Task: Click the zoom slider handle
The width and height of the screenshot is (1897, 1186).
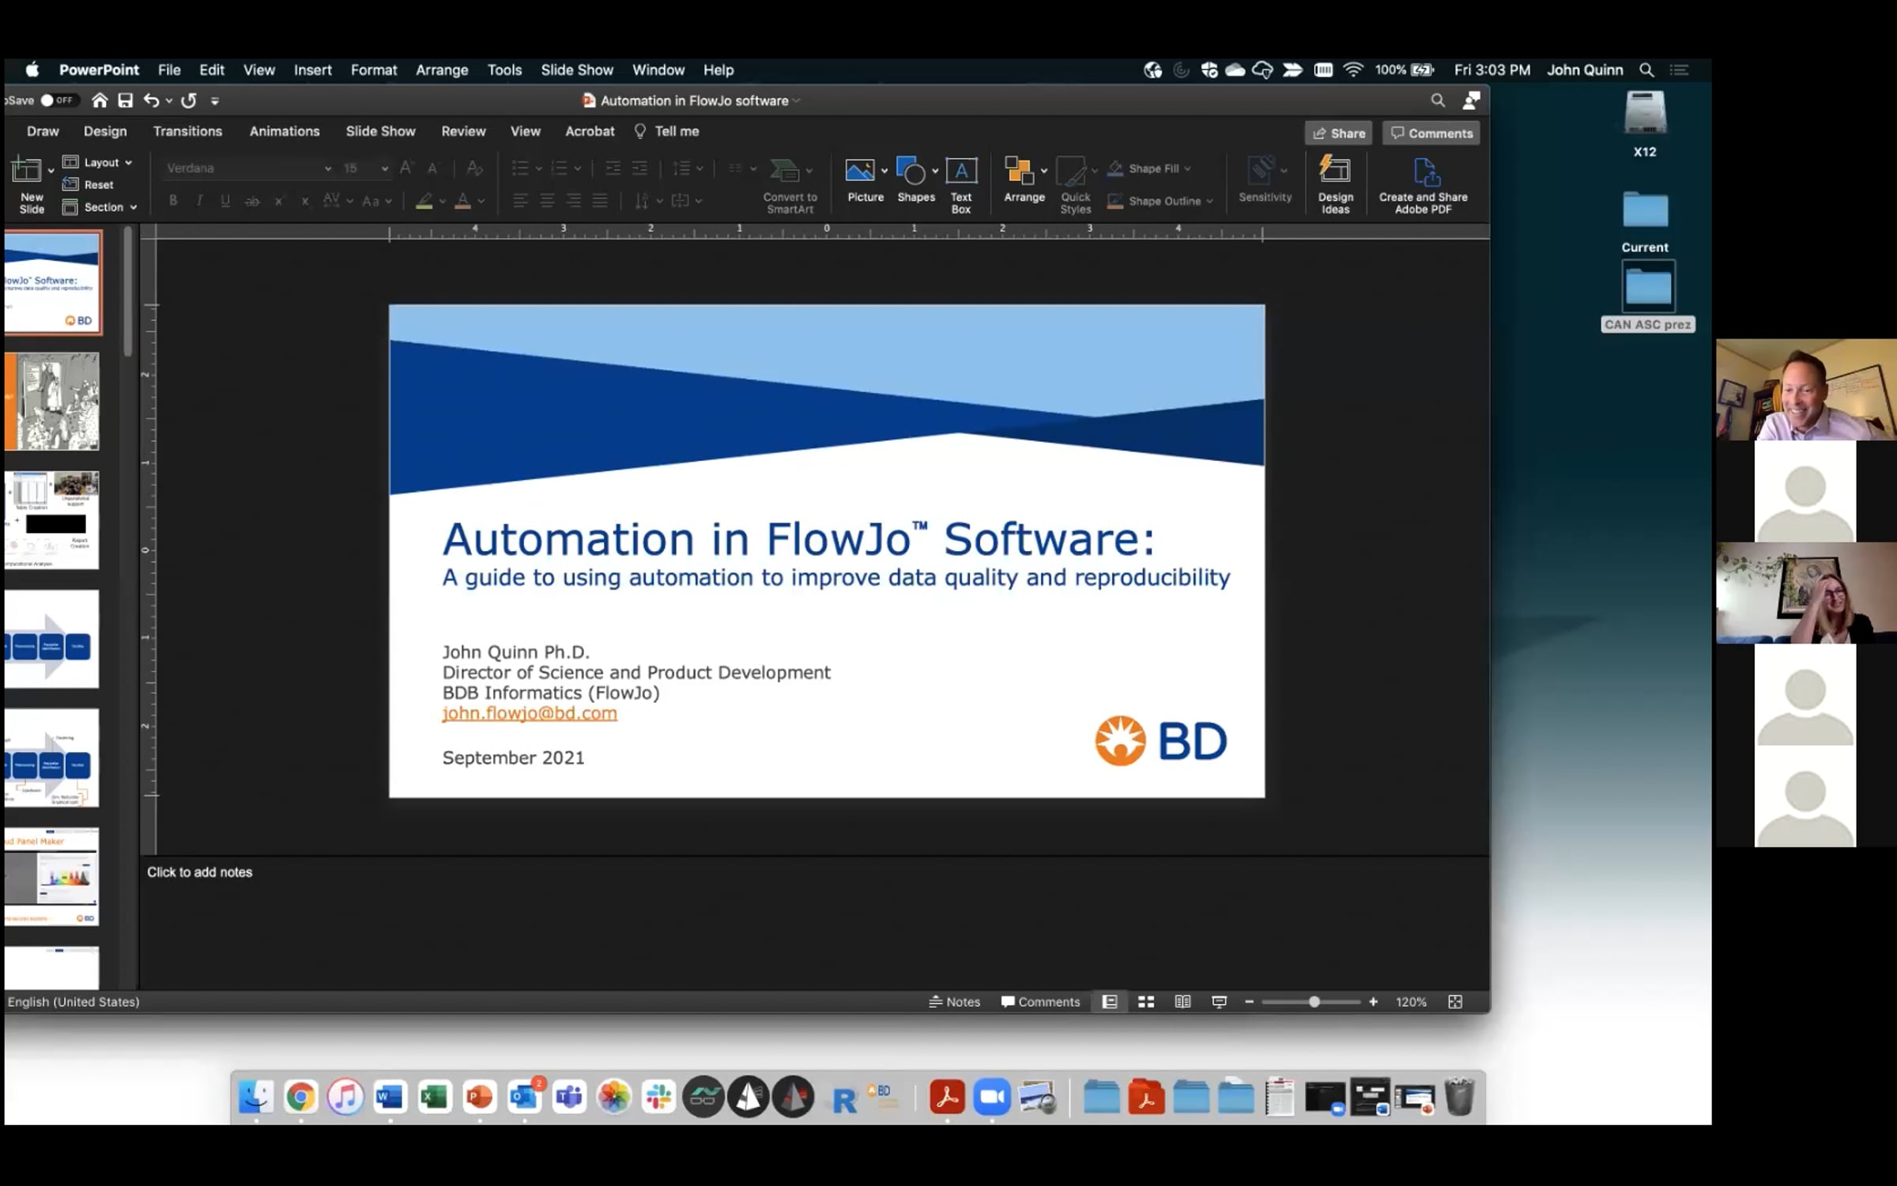Action: point(1314,1002)
